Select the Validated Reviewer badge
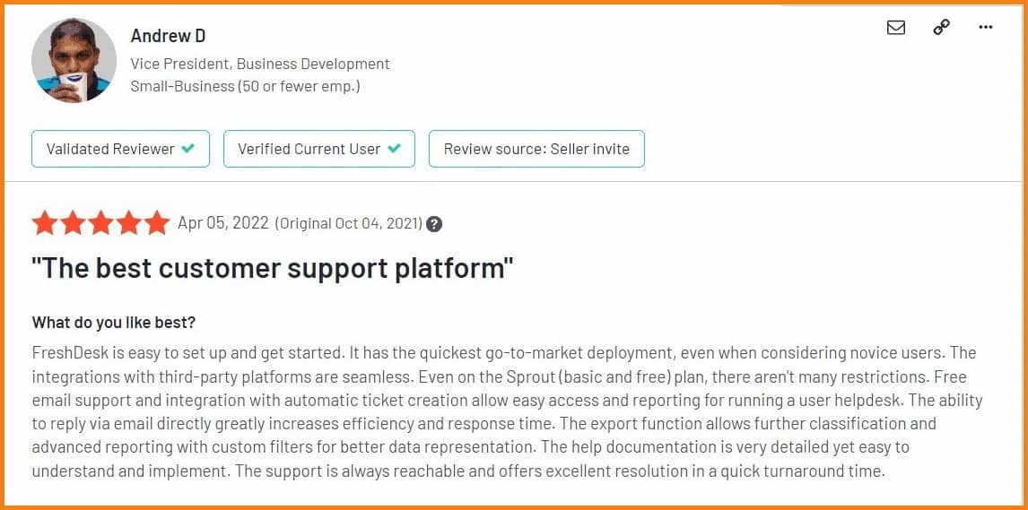1028x510 pixels. (120, 149)
